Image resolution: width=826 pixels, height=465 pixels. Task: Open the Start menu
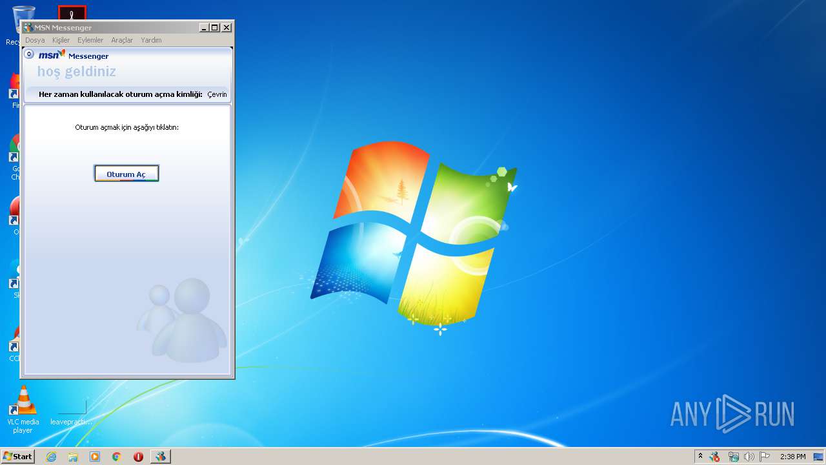(18, 456)
